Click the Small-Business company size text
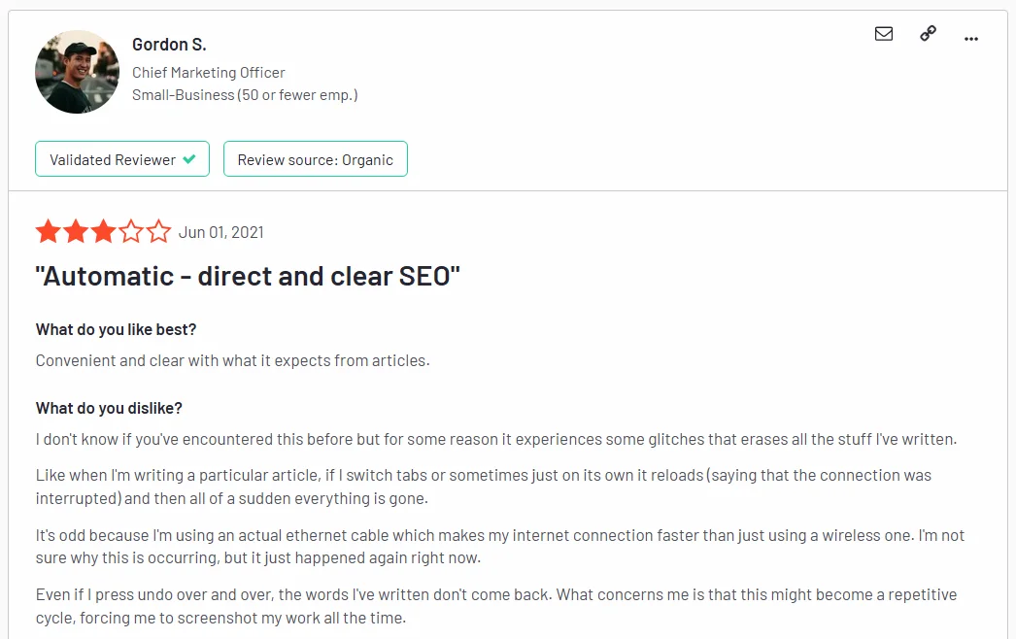1016x639 pixels. (x=245, y=95)
